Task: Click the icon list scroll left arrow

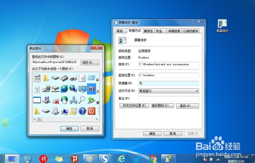Action: click(x=34, y=119)
